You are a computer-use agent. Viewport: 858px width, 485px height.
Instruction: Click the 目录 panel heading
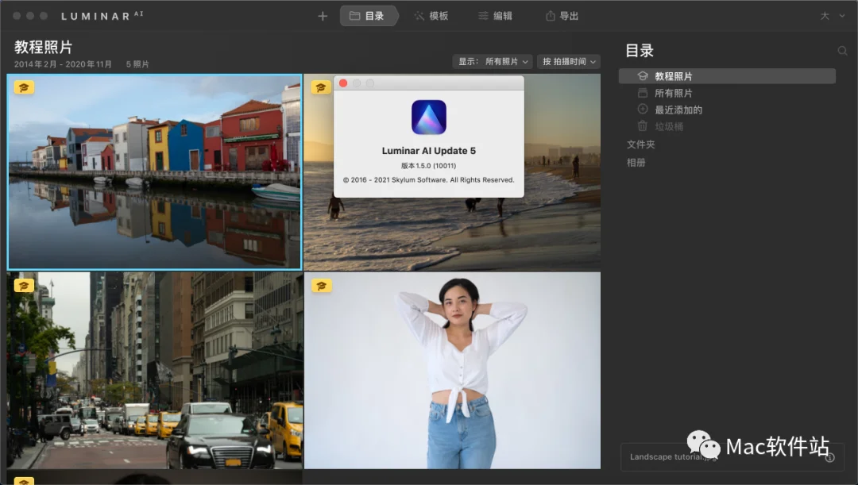click(x=640, y=51)
